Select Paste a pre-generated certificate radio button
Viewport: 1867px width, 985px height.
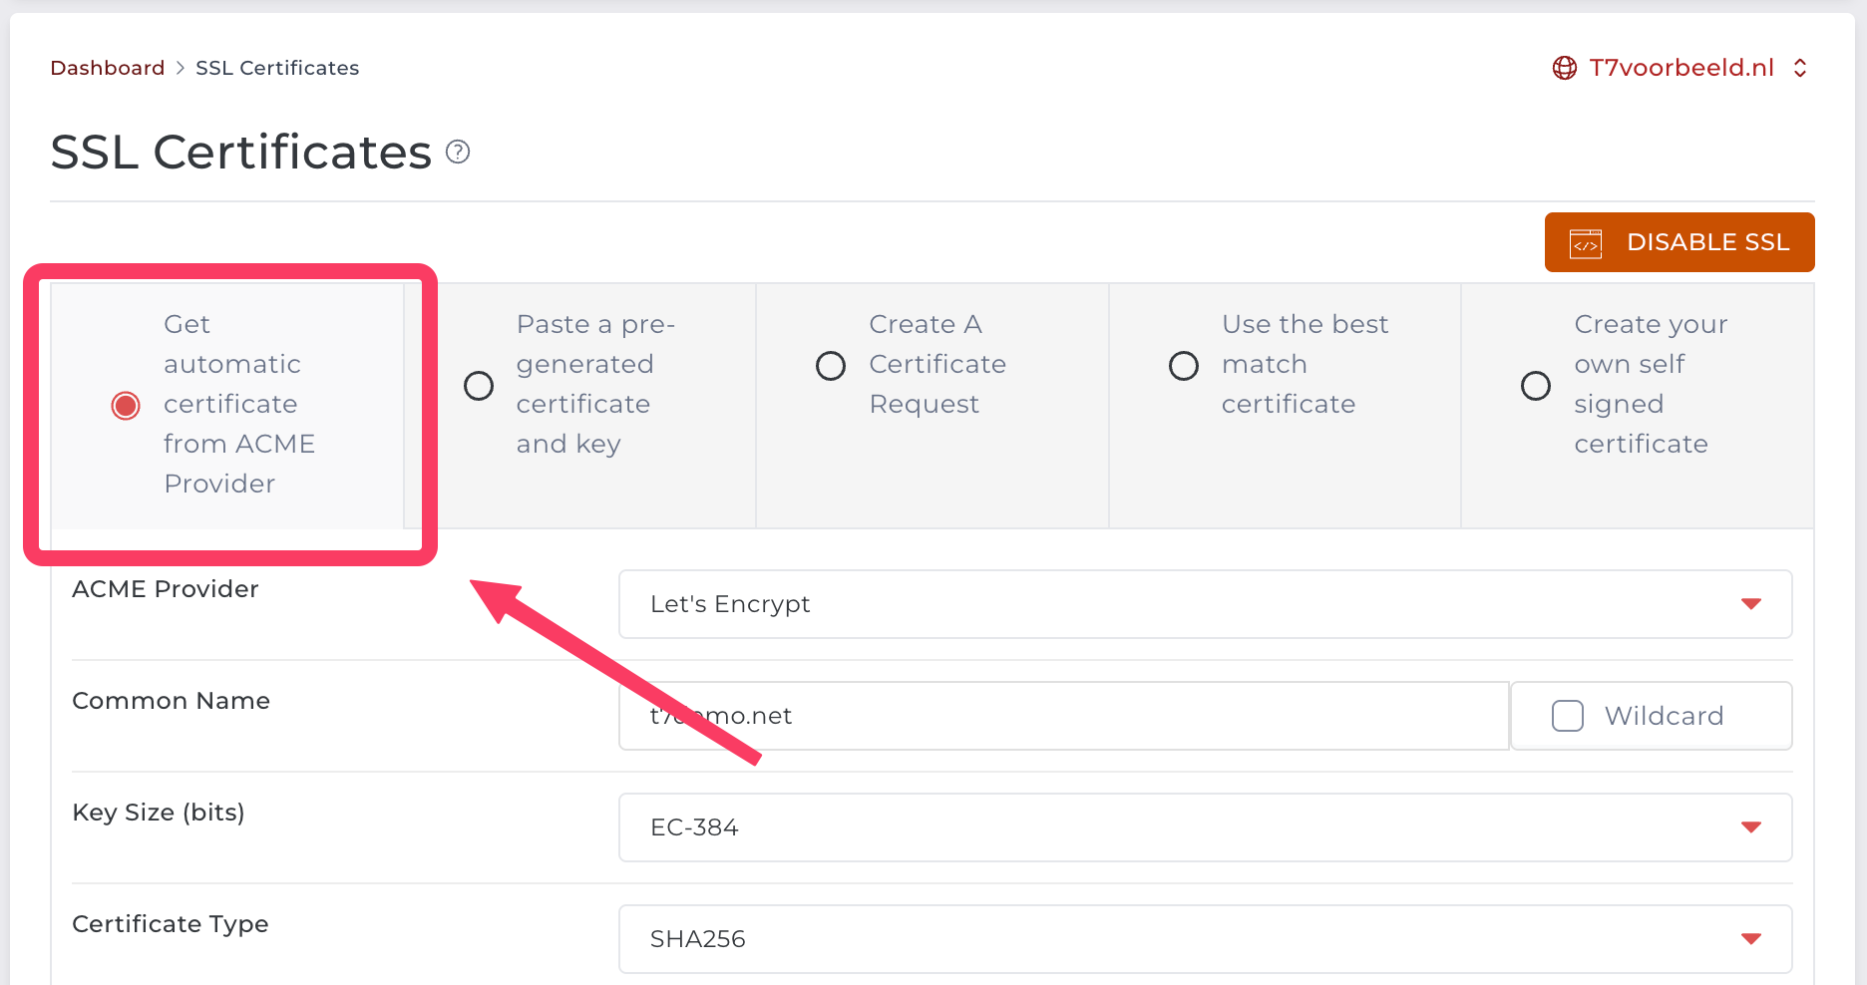pyautogui.click(x=479, y=386)
